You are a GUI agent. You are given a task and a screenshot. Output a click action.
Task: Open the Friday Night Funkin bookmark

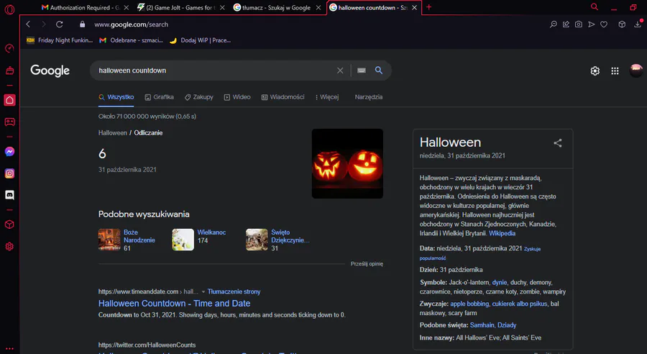60,40
